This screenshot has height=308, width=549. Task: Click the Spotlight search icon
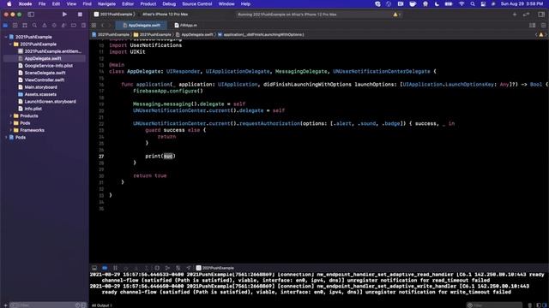[473, 3]
